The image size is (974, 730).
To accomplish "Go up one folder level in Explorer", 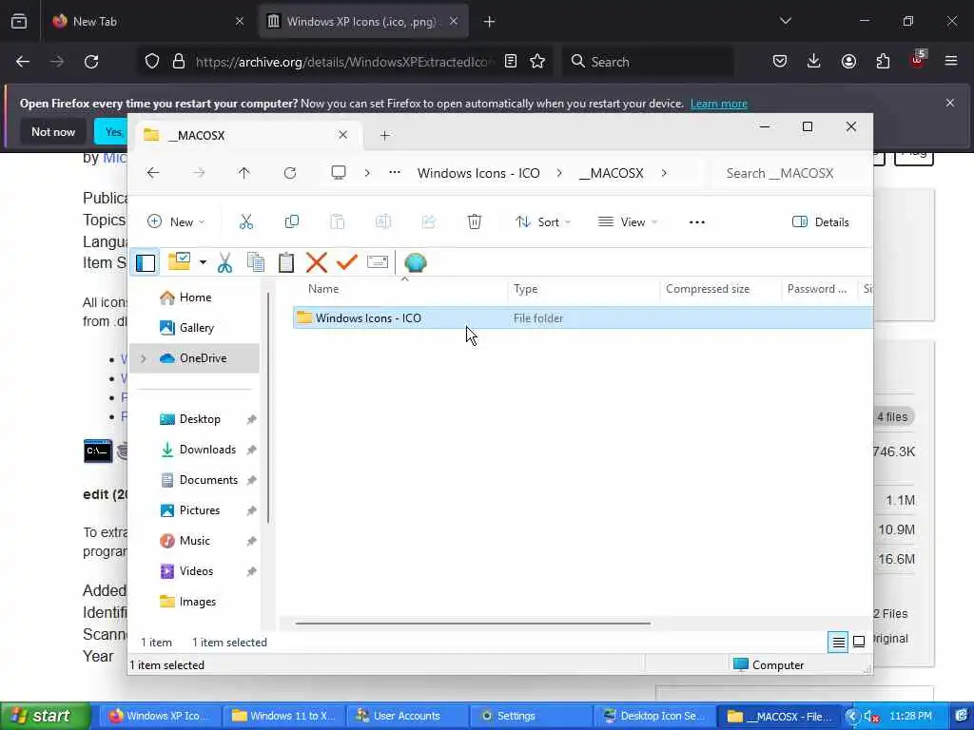I will tap(244, 173).
